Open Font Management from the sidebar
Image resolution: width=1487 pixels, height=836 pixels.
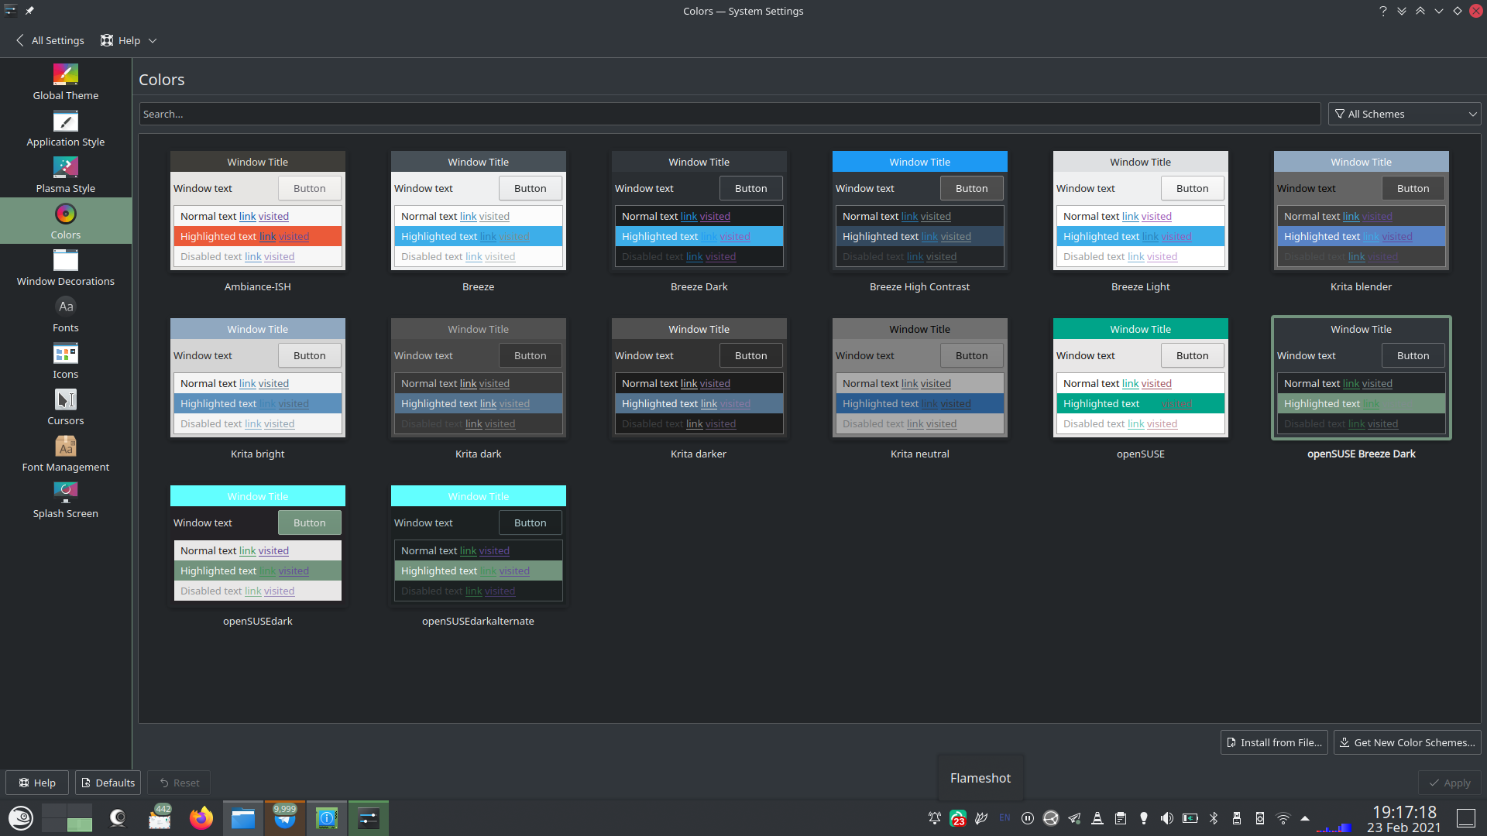(66, 454)
